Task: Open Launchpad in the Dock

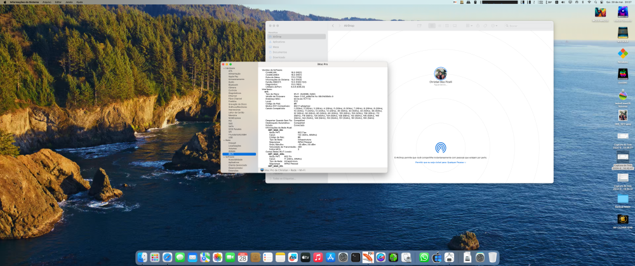Action: (x=155, y=257)
